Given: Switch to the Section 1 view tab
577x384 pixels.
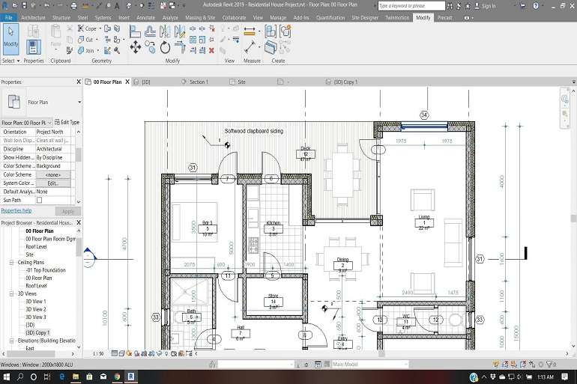Looking at the screenshot, I should tap(198, 82).
